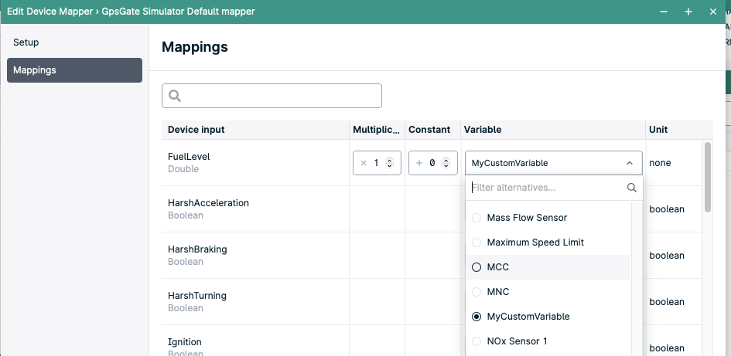Image resolution: width=731 pixels, height=356 pixels.
Task: Select the MyCustomVariable radio option
Action: (477, 317)
